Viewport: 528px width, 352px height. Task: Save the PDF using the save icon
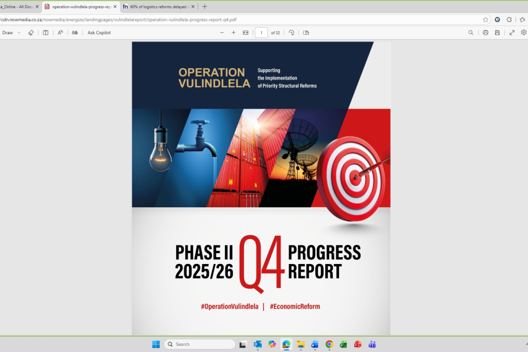[x=497, y=33]
